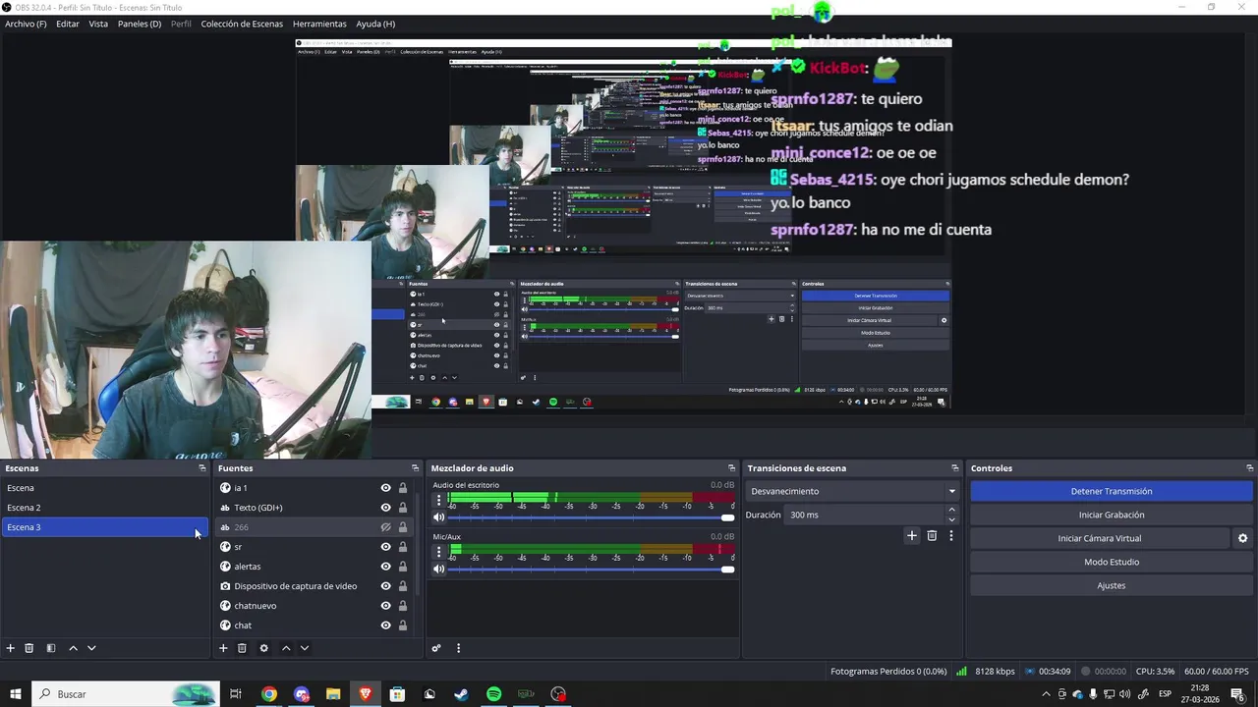Open Spotify from the taskbar

pos(494,694)
